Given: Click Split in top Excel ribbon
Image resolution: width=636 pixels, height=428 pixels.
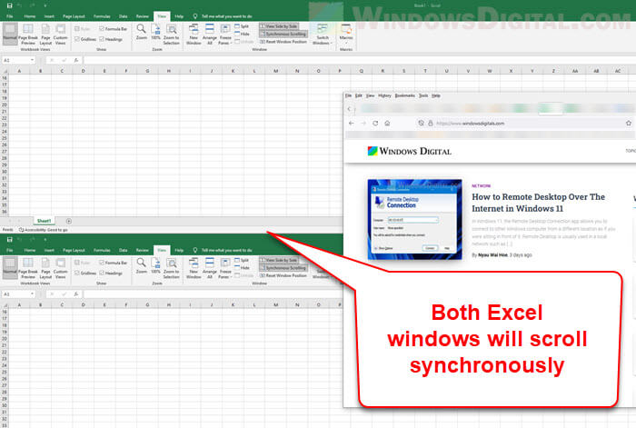Looking at the screenshot, I should coord(242,26).
